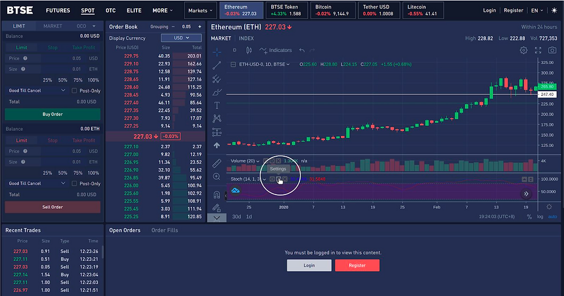Change Display Currency USD dropdown

point(181,38)
